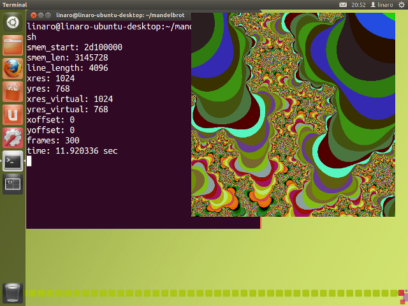Click the terminal cursor prompt line
Viewport: 408px width, 306px height.
coord(29,161)
